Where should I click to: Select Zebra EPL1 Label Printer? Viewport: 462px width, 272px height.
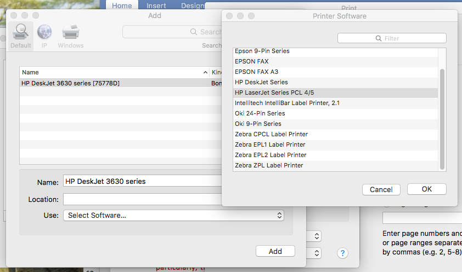tap(335, 144)
